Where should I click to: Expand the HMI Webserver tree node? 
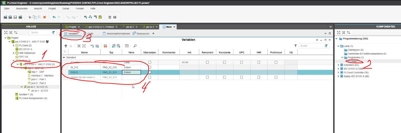pyautogui.click(x=13, y=53)
